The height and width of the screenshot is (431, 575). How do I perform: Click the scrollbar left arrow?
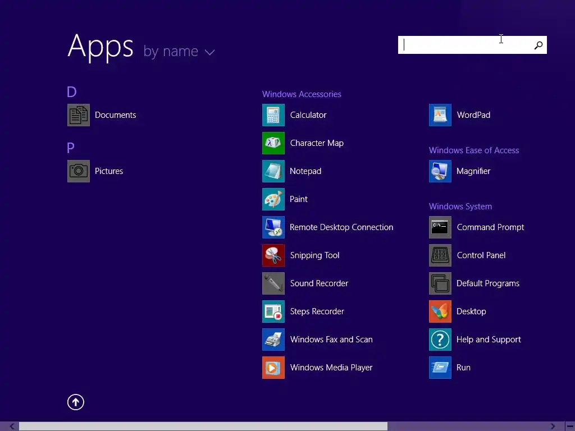(x=12, y=427)
